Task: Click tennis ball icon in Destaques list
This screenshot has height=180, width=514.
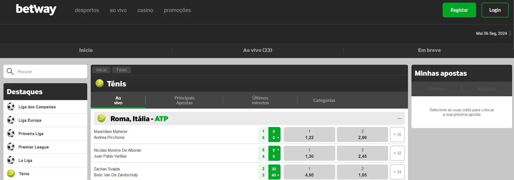Action: 11,174
